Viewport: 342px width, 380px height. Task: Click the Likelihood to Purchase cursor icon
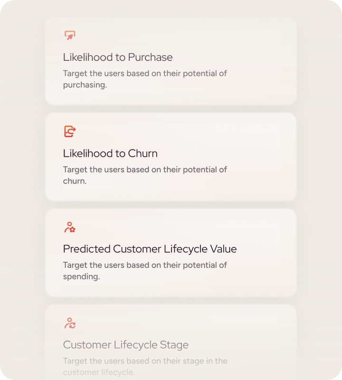(x=70, y=35)
